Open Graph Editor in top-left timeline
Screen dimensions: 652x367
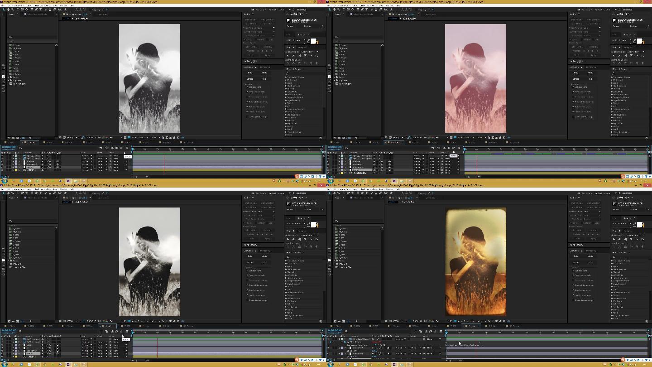pos(127,148)
